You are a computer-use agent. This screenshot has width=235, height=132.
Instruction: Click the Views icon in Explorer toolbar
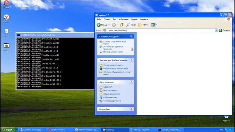point(153,25)
